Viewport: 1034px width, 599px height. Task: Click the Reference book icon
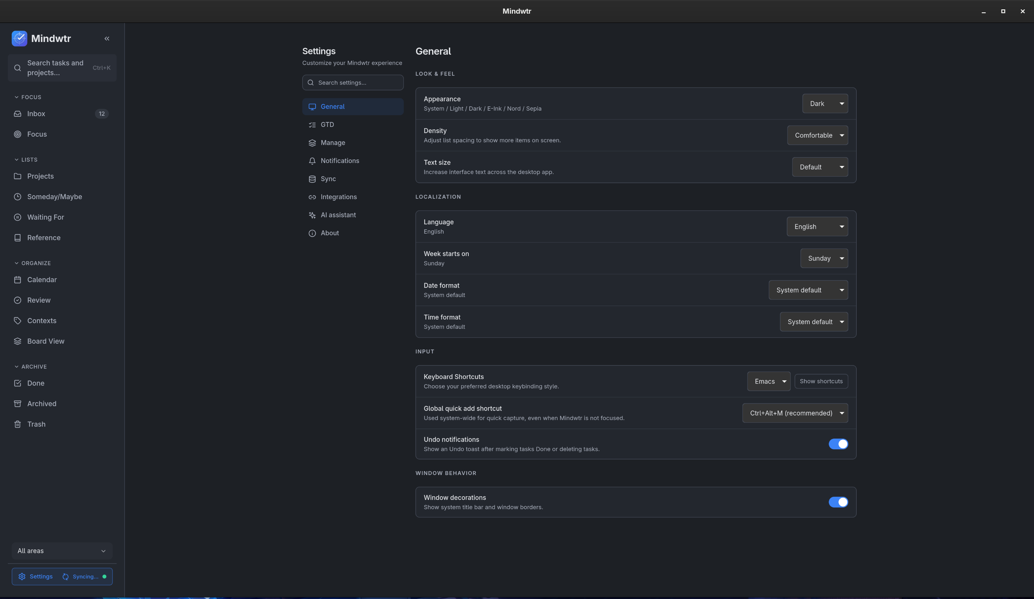[18, 238]
